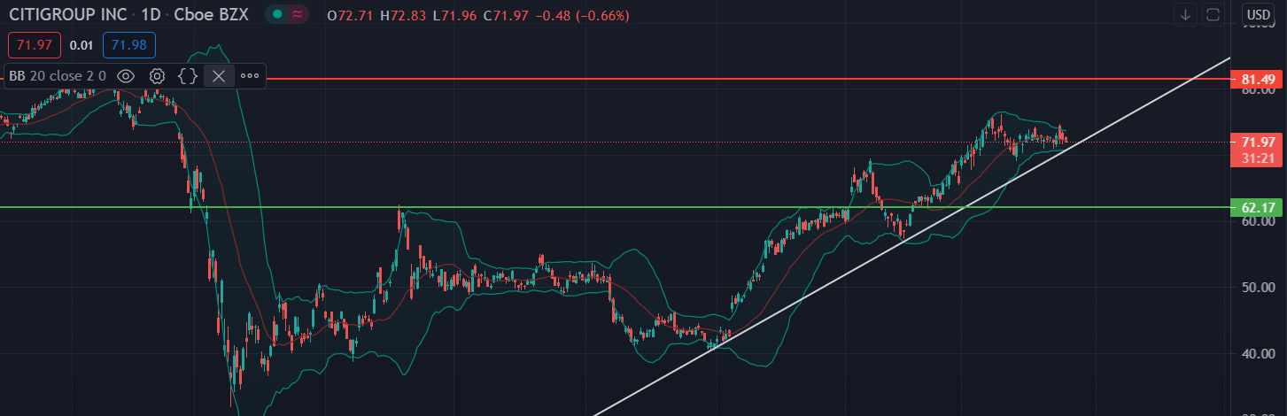Toggle fullscreen chart pane icon beside USD
This screenshot has height=416, width=1287.
[x=1213, y=14]
